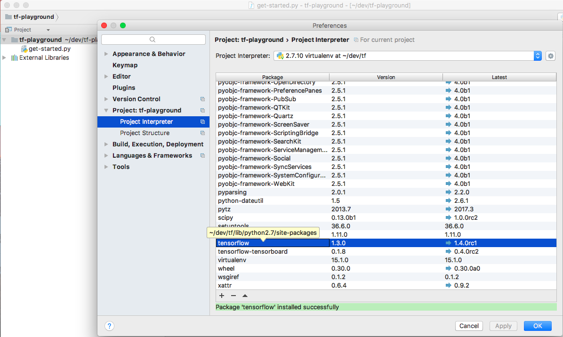The width and height of the screenshot is (563, 337).
Task: Expand External Libraries in the Project tree
Action: pyautogui.click(x=4, y=58)
